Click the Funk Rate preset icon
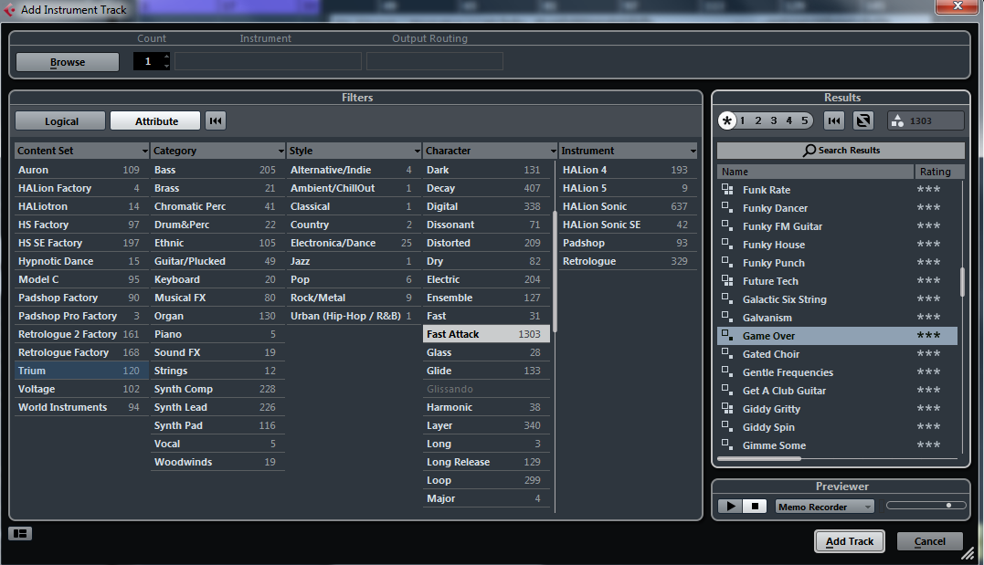 tap(727, 189)
